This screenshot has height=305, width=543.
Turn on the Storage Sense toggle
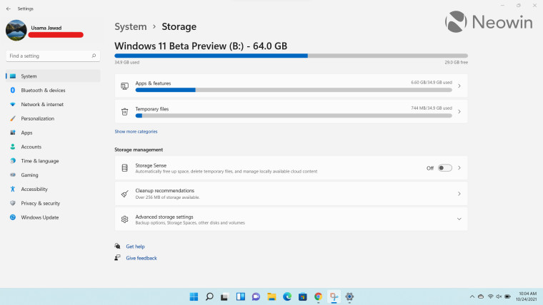coord(445,168)
